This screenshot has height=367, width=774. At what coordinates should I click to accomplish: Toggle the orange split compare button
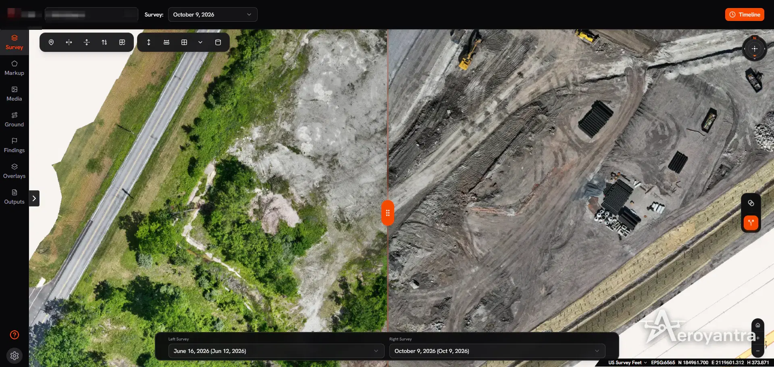pyautogui.click(x=751, y=223)
